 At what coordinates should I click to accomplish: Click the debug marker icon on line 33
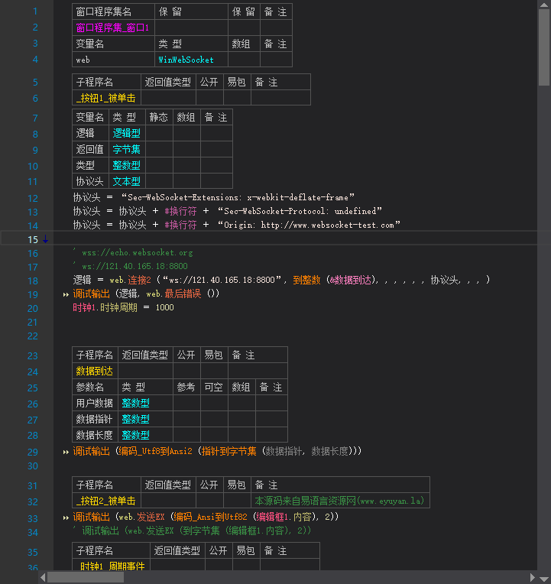[x=66, y=517]
